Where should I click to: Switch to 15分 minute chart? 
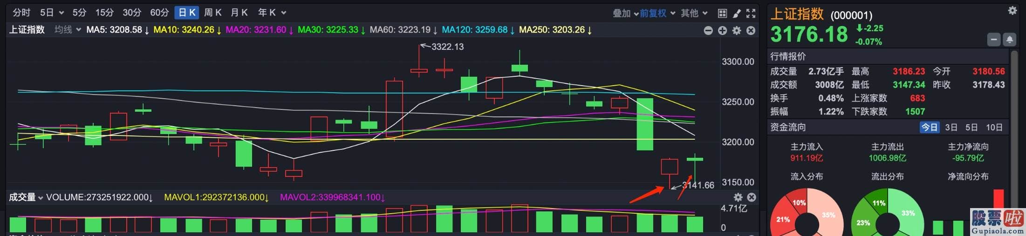[104, 13]
